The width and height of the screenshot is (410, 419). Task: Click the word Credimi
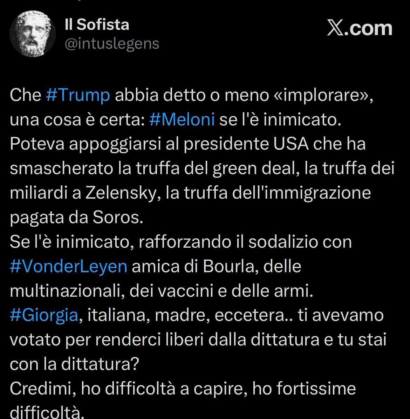tap(41, 389)
